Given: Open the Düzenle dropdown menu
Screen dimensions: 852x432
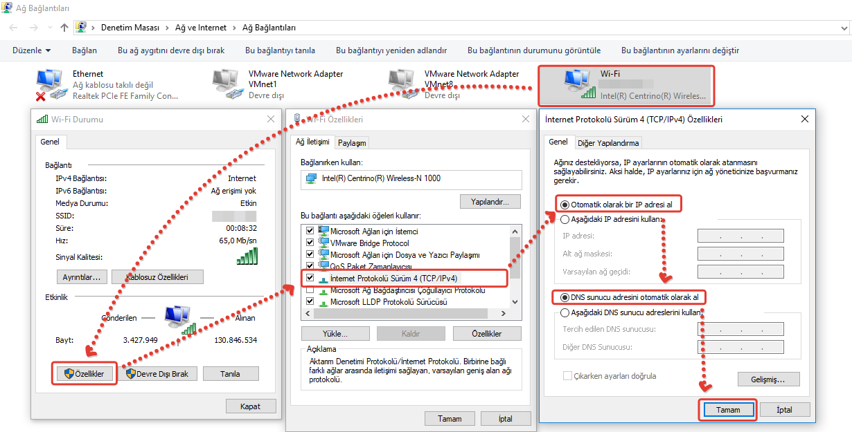Looking at the screenshot, I should click(32, 50).
